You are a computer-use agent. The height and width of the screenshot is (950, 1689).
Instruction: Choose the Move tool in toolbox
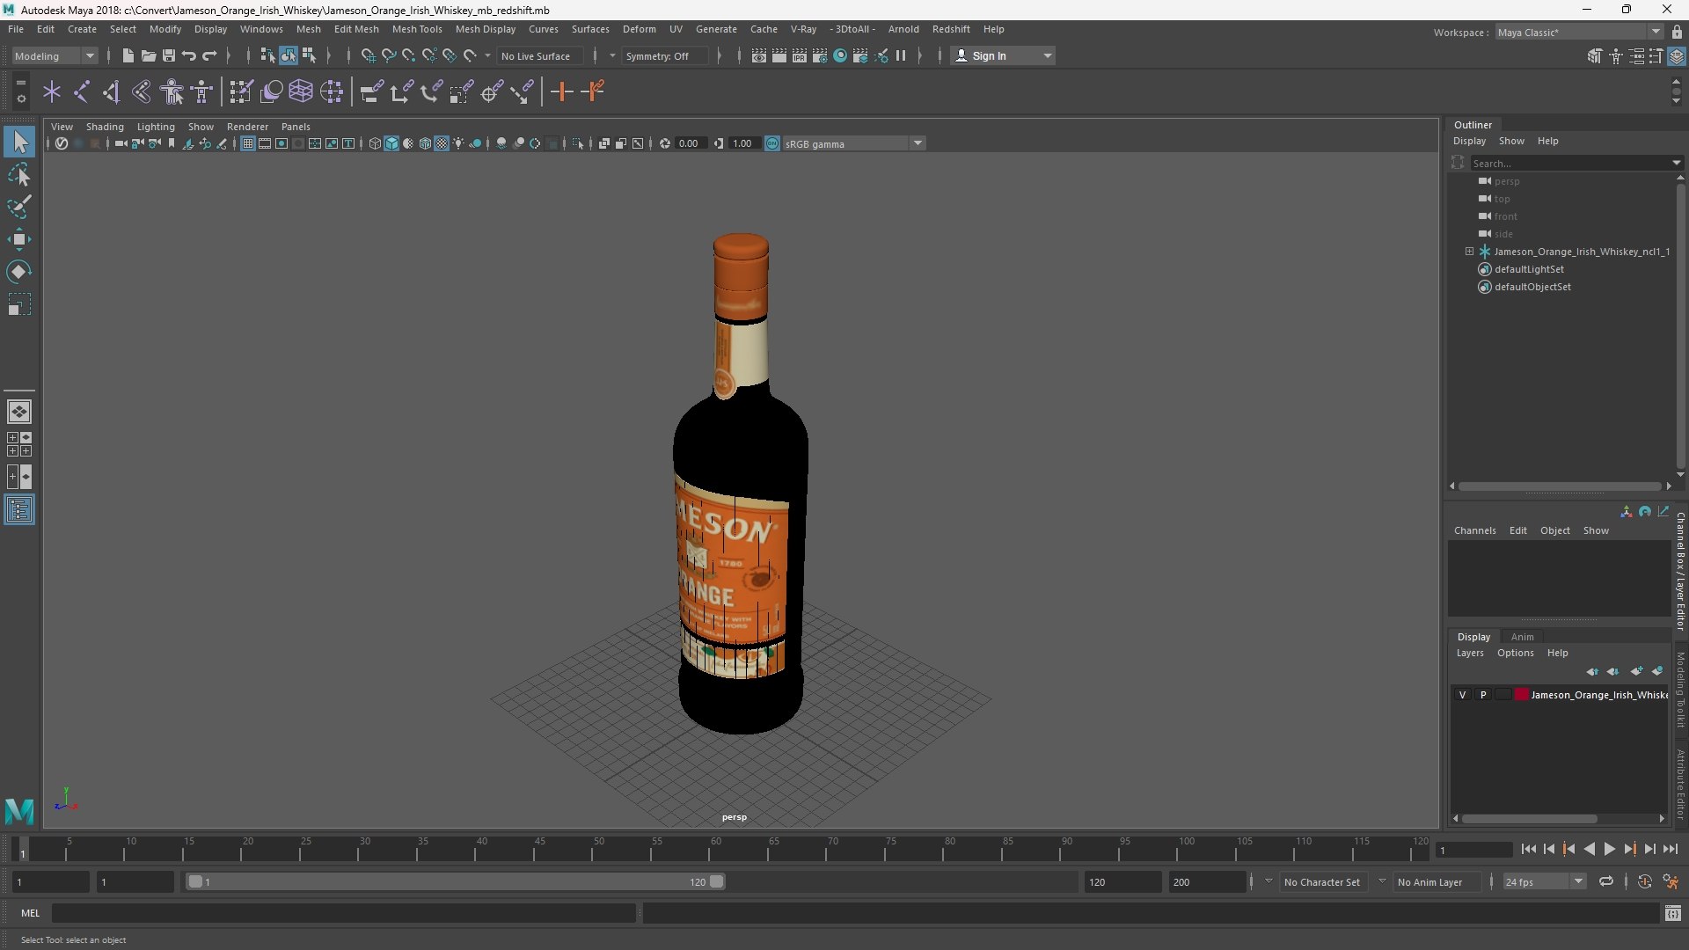(x=19, y=239)
